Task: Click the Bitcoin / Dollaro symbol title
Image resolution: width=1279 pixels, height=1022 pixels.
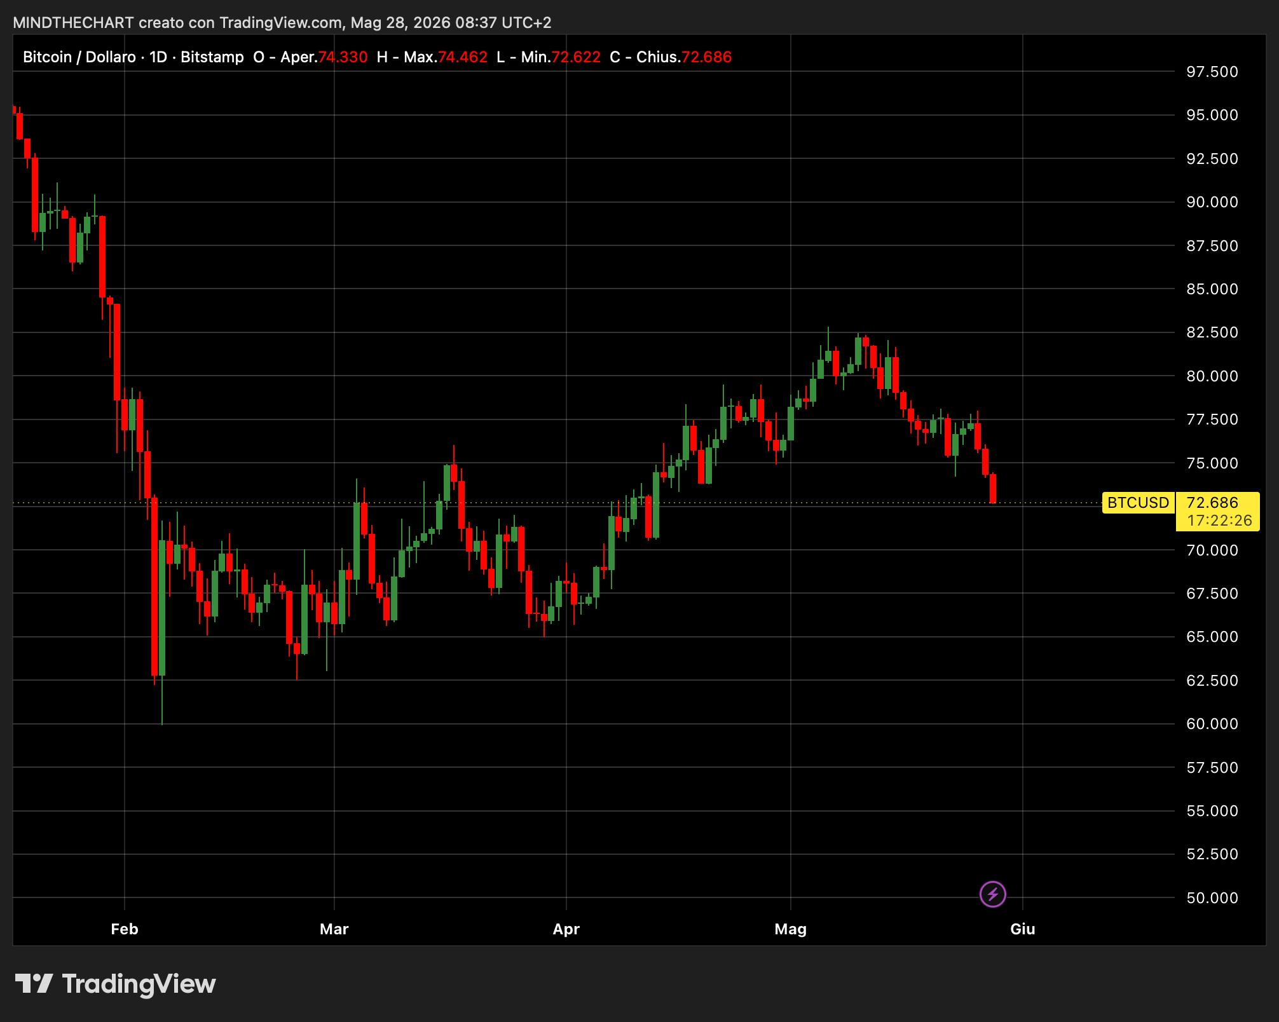Action: pyautogui.click(x=79, y=57)
